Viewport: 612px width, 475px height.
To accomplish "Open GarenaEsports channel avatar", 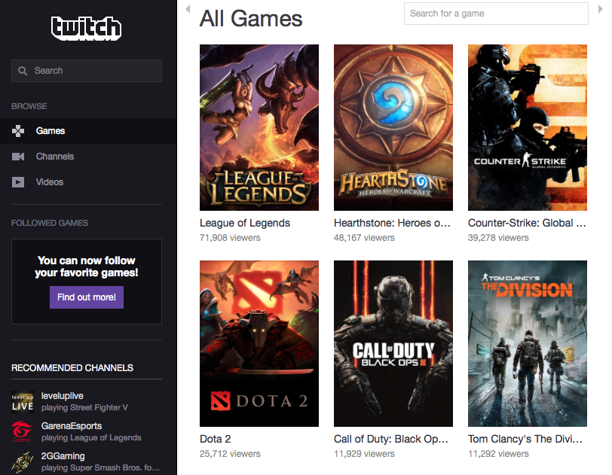I will point(23,431).
